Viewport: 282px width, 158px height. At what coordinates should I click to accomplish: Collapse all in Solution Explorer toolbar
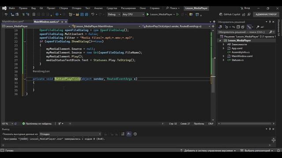point(238,27)
